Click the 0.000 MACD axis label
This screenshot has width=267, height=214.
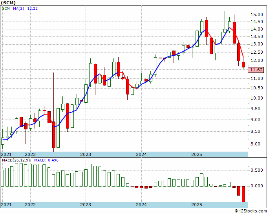click(x=257, y=186)
